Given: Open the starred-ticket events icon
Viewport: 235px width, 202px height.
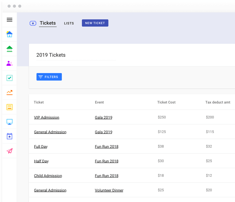Looking at the screenshot, I should [x=9, y=136].
